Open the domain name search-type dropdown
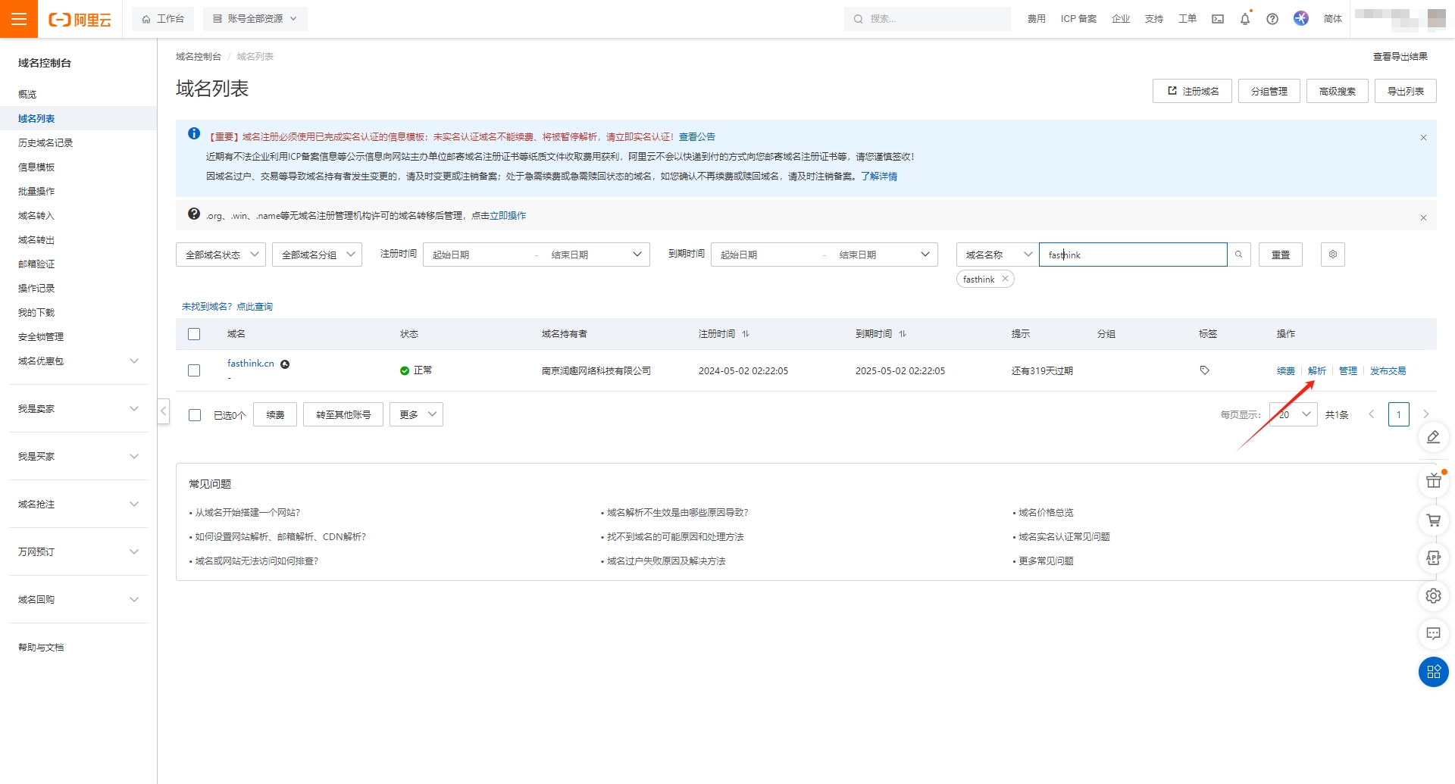Image resolution: width=1455 pixels, height=784 pixels. [x=997, y=255]
